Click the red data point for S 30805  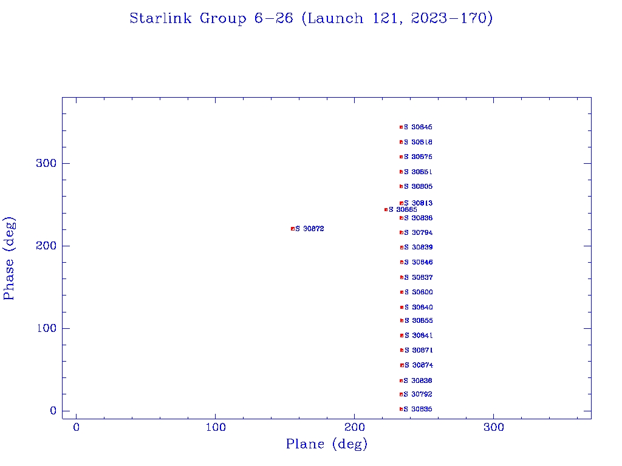(401, 186)
